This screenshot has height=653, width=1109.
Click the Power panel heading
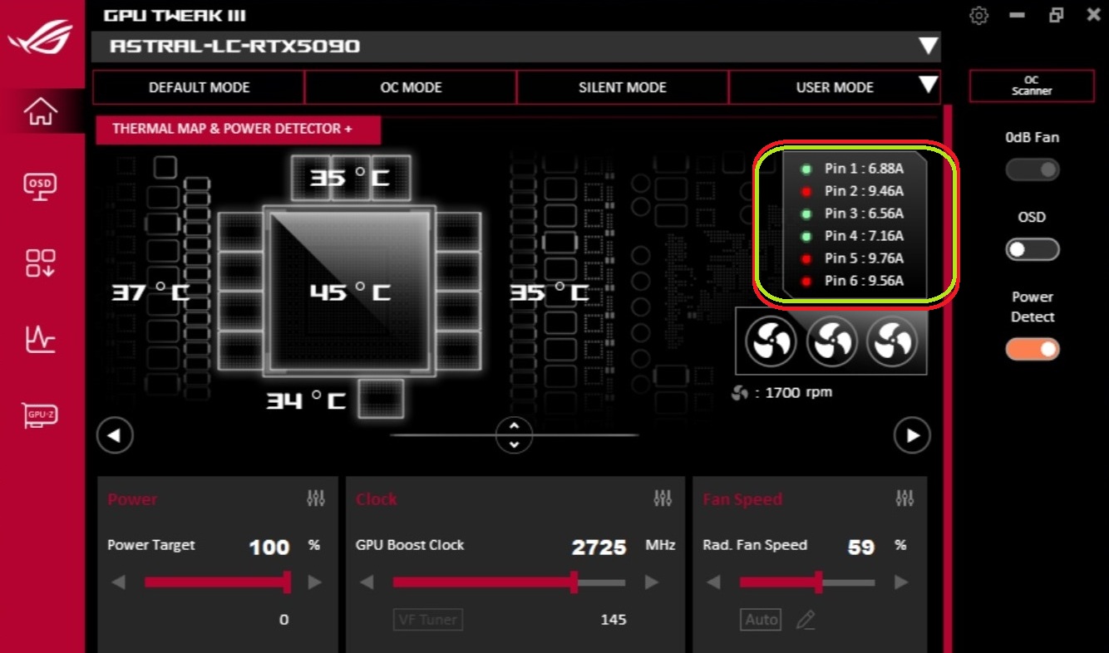pos(132,499)
